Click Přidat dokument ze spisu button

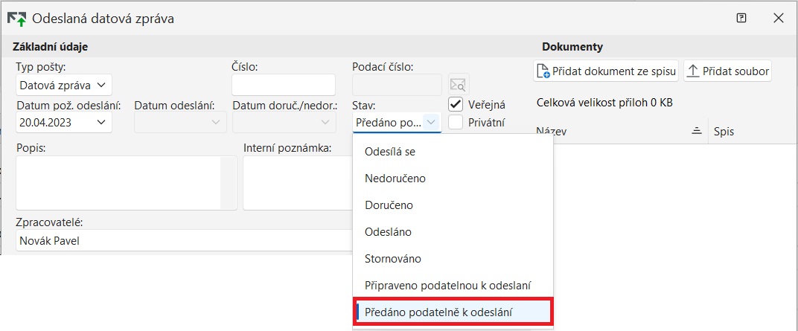(x=606, y=71)
